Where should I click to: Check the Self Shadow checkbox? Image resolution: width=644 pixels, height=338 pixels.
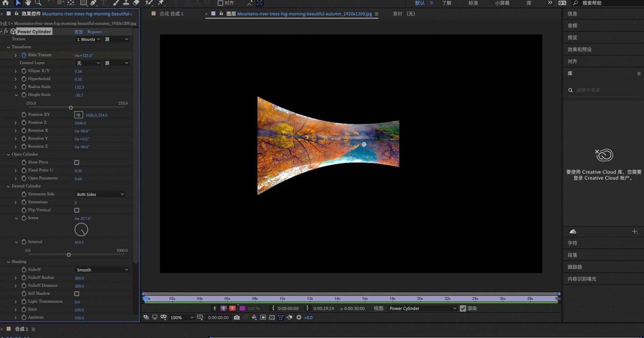point(77,294)
